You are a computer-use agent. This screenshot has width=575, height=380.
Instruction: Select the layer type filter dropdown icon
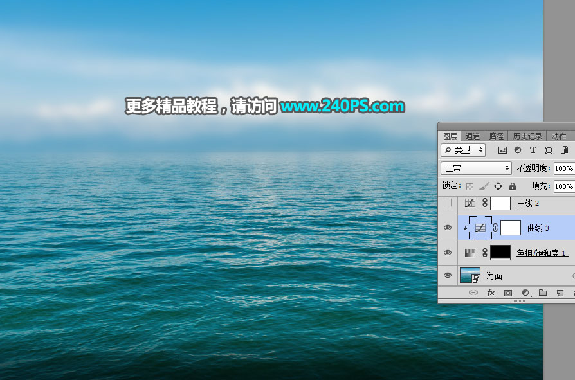pyautogui.click(x=480, y=150)
